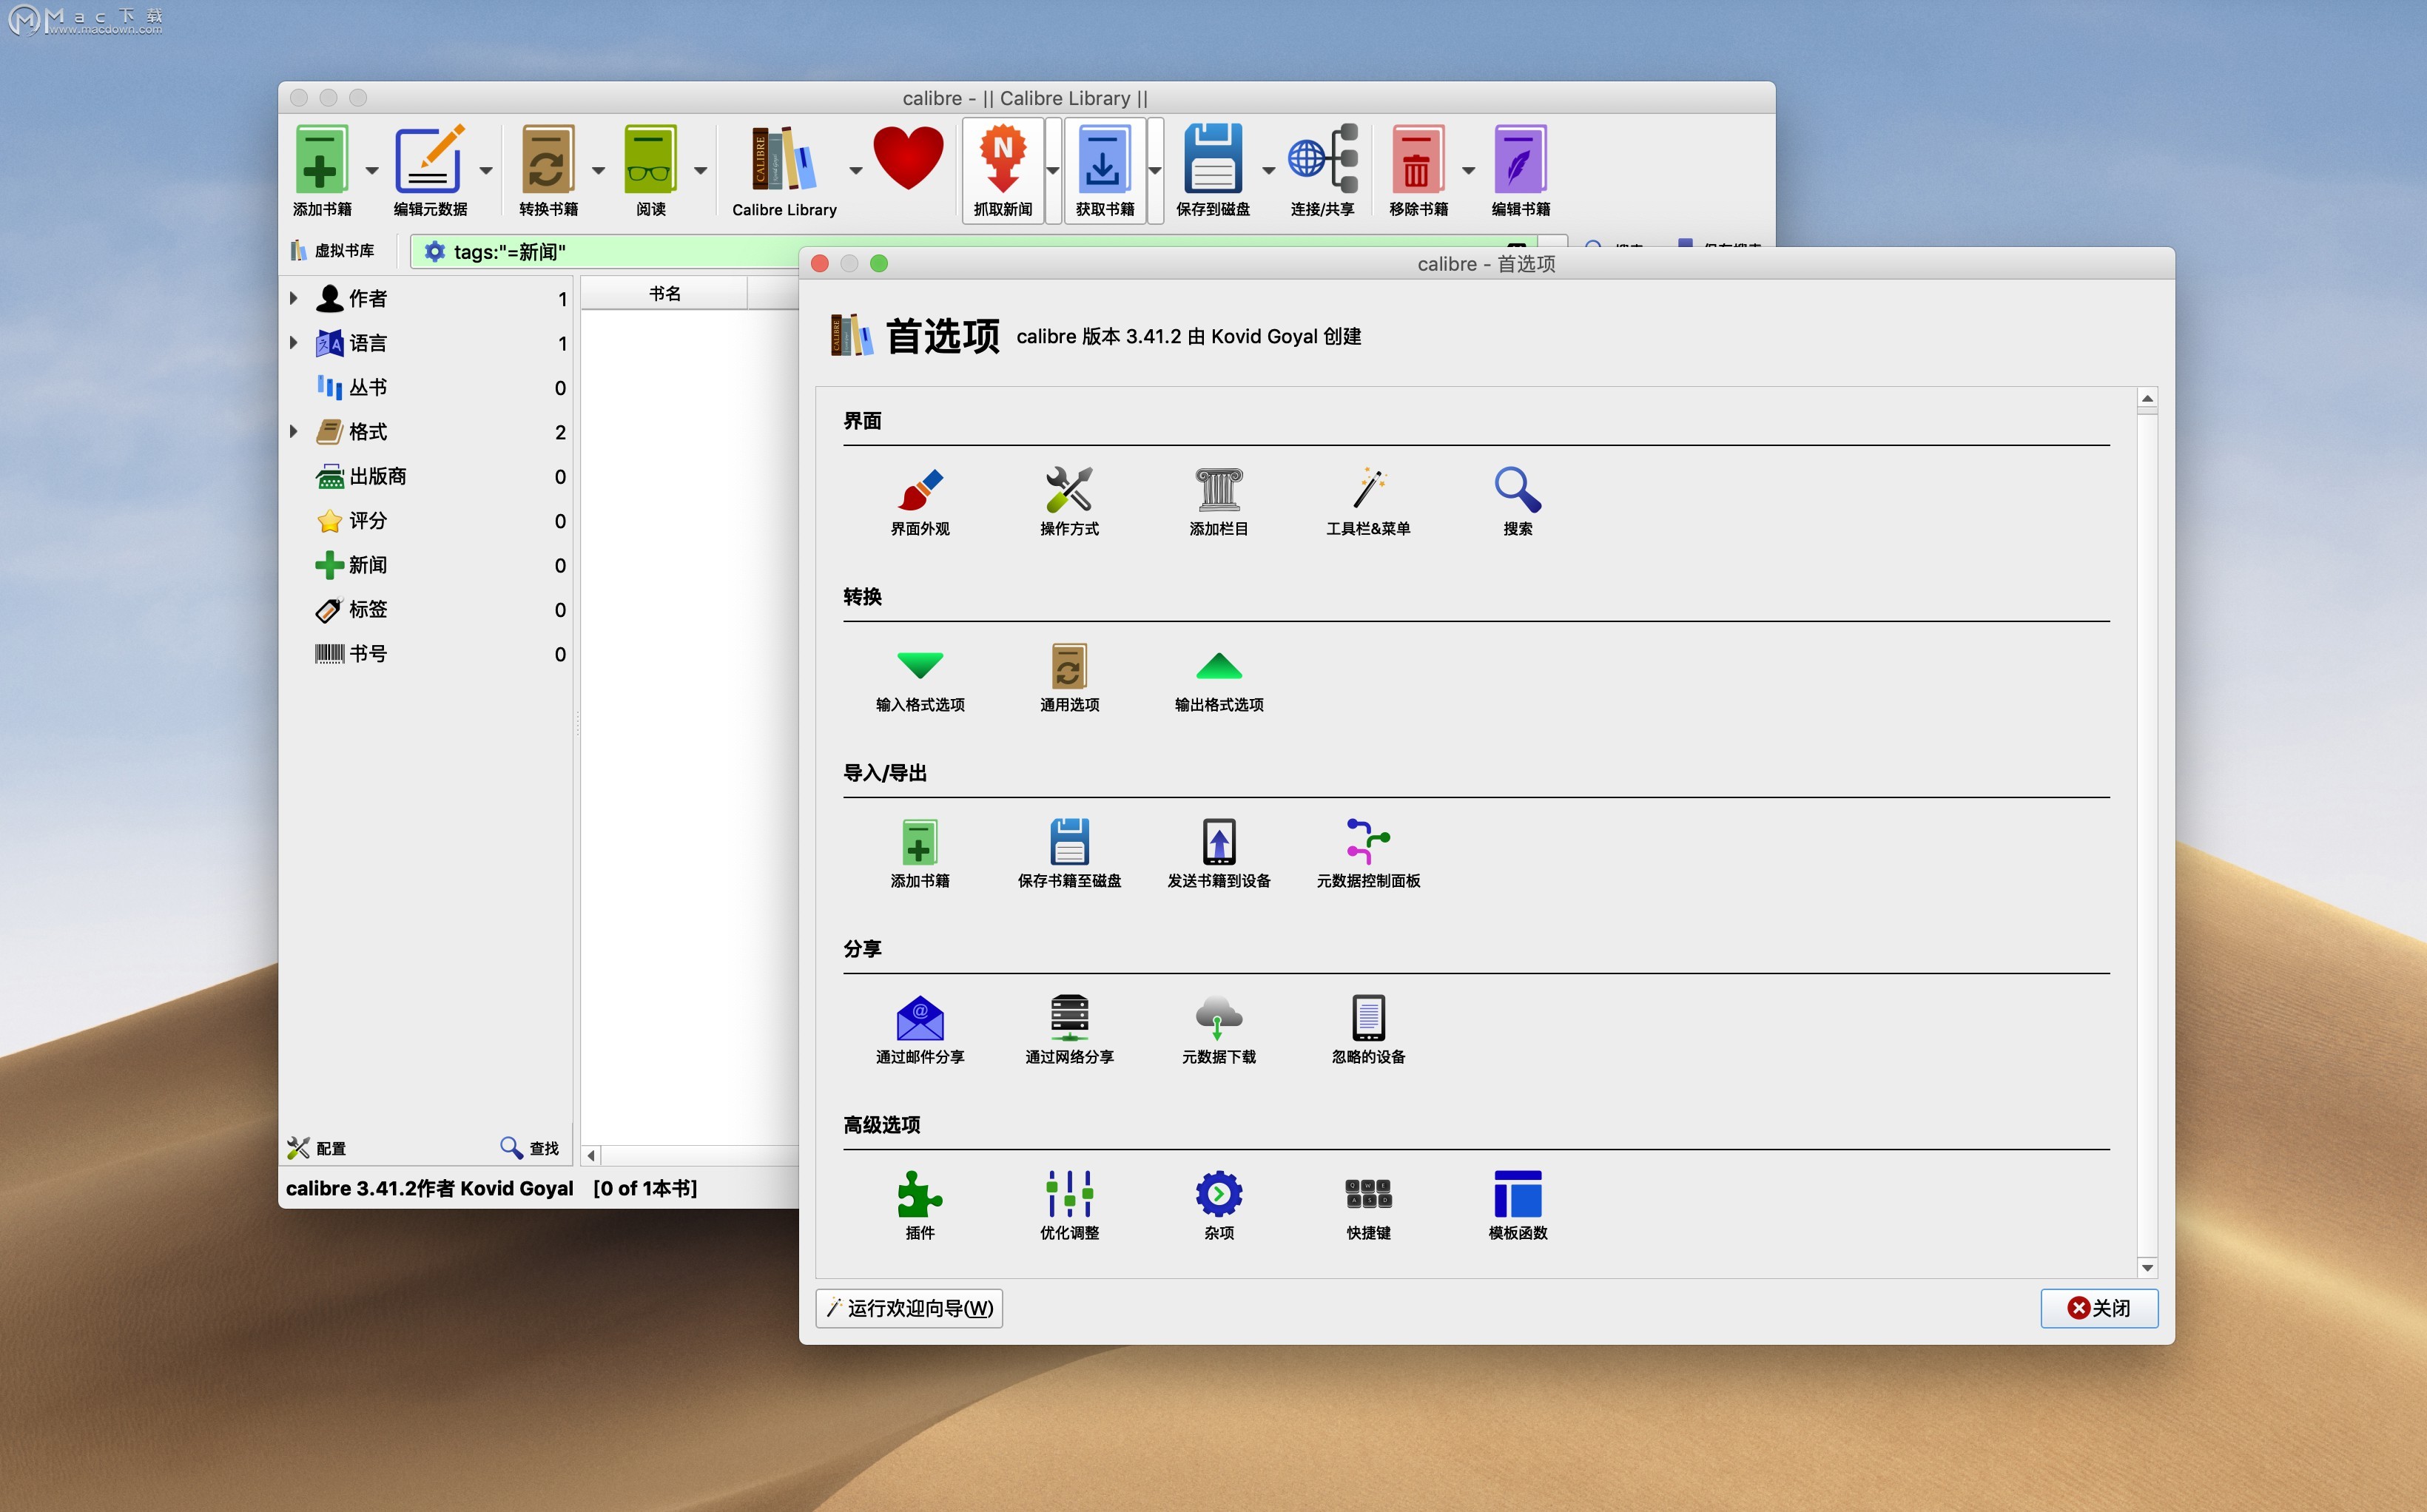
Task: Open the dropdown arrow beside 阅读
Action: click(700, 170)
